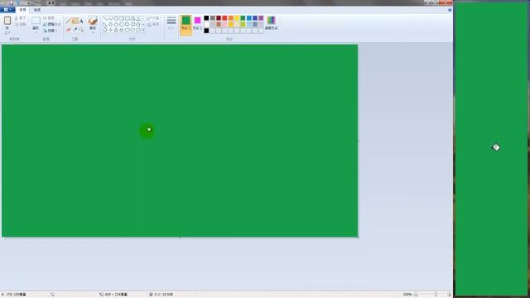The image size is (530, 298).
Task: Pick the Pentagon shape
Action: pyautogui.click(x=116, y=24)
